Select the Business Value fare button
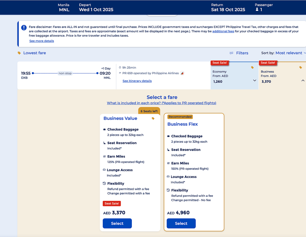 pyautogui.click(x=117, y=223)
